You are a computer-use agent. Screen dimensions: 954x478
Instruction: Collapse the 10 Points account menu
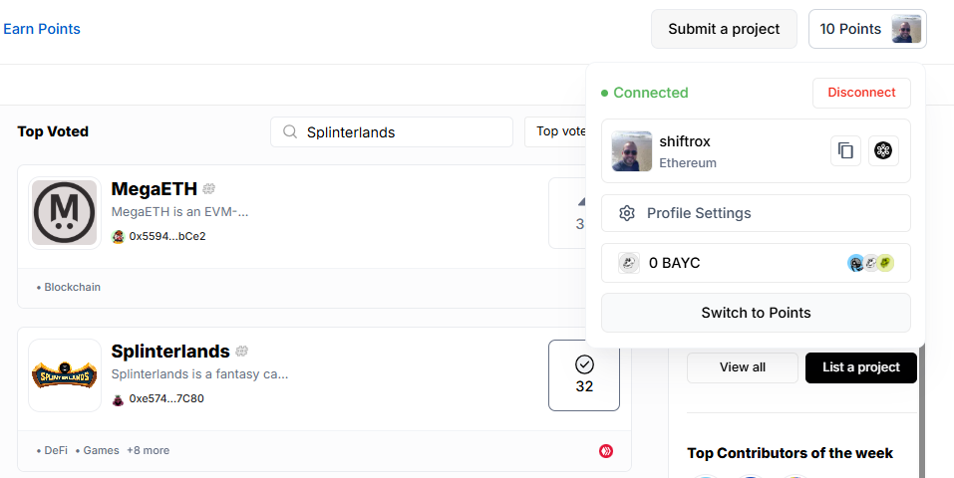click(867, 29)
